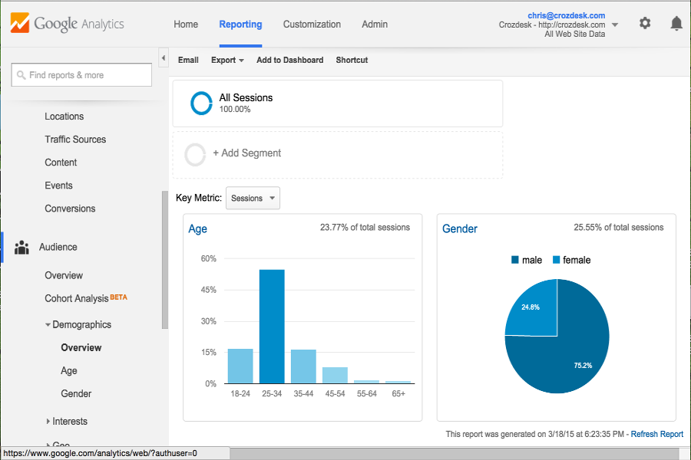The image size is (691, 460).
Task: Expand the Interests tree section
Action: point(48,421)
